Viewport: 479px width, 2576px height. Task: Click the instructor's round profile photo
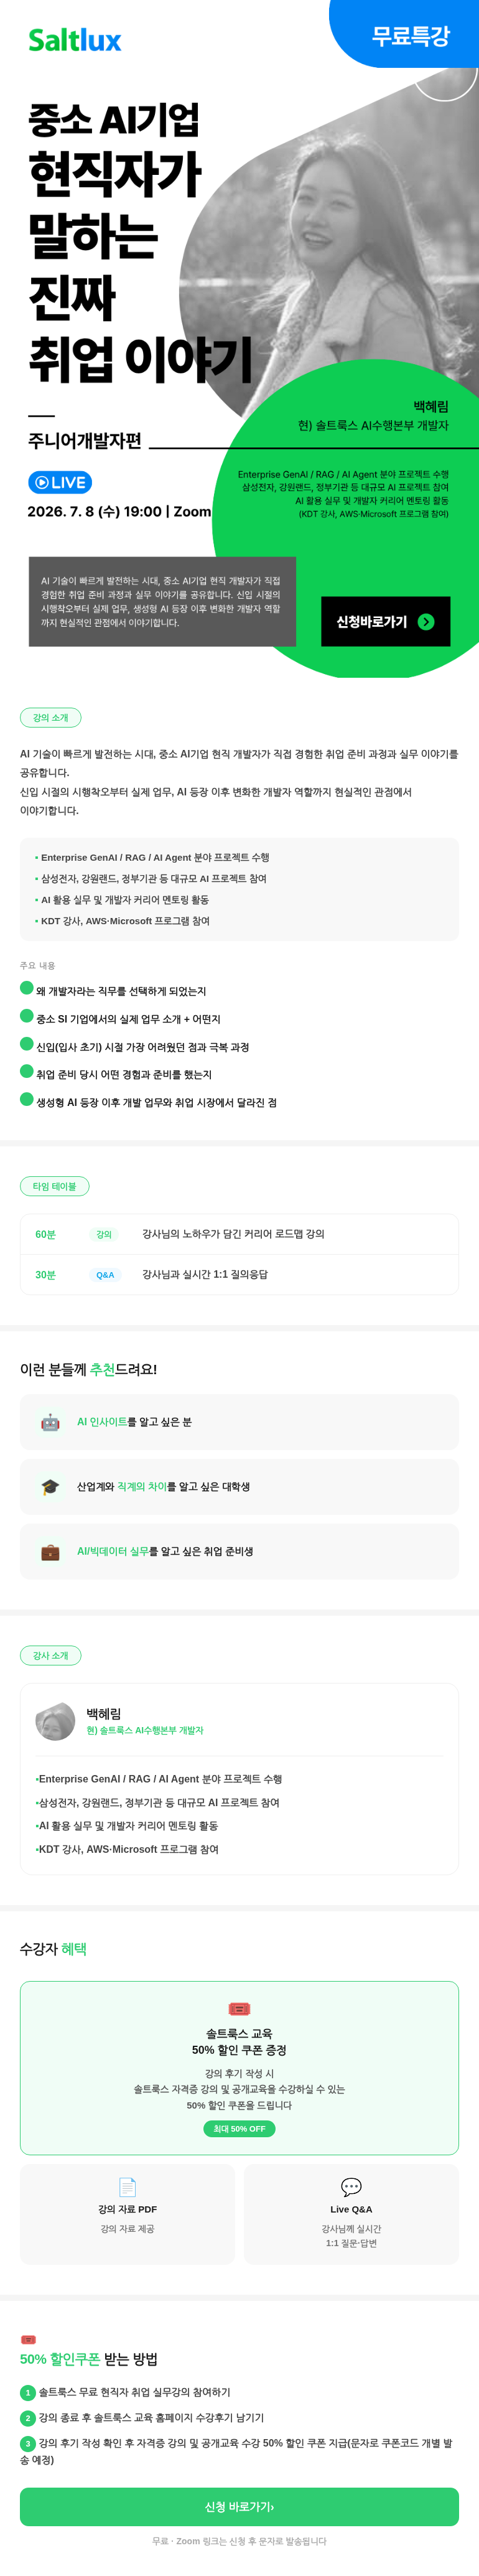[x=55, y=1721]
